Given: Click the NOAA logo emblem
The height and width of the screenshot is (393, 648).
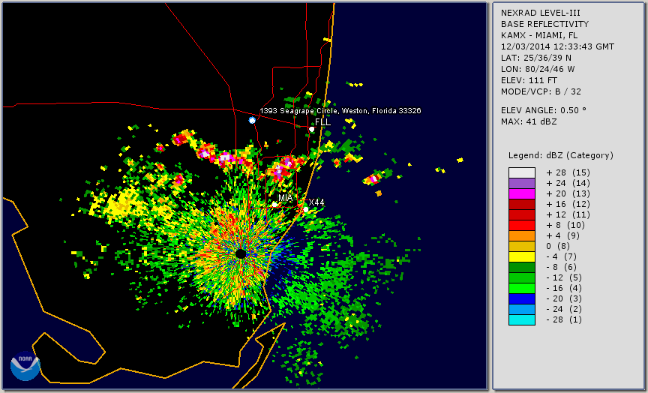Looking at the screenshot, I should pyautogui.click(x=25, y=366).
